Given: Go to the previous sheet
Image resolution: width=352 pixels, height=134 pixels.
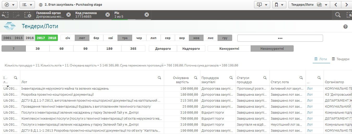Looking at the screenshot, I should [336, 5].
